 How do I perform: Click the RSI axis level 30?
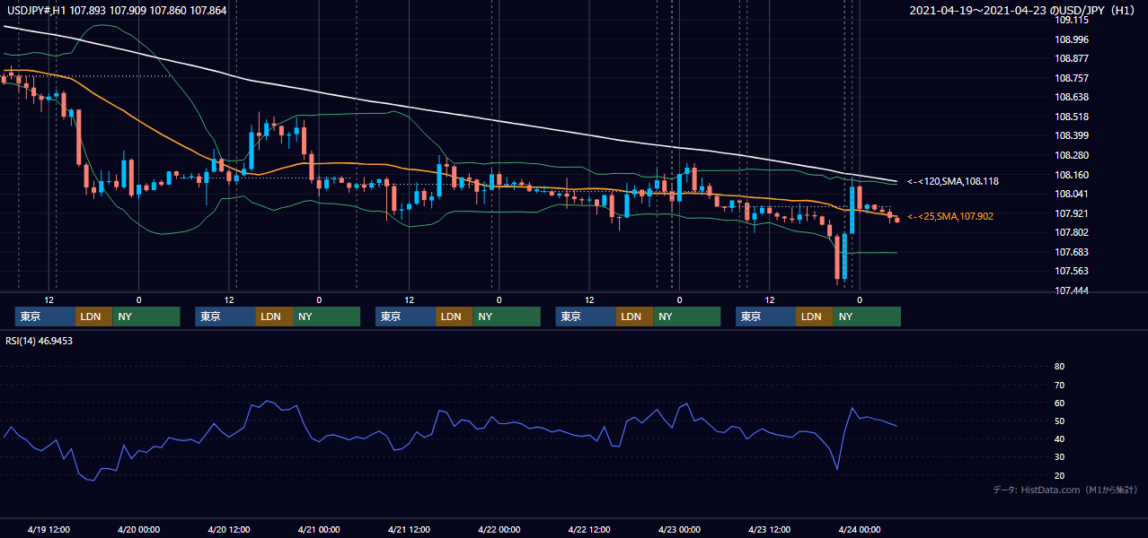(1059, 457)
